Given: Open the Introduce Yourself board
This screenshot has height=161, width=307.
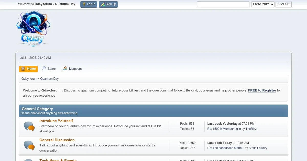Looking at the screenshot, I should (56, 121).
